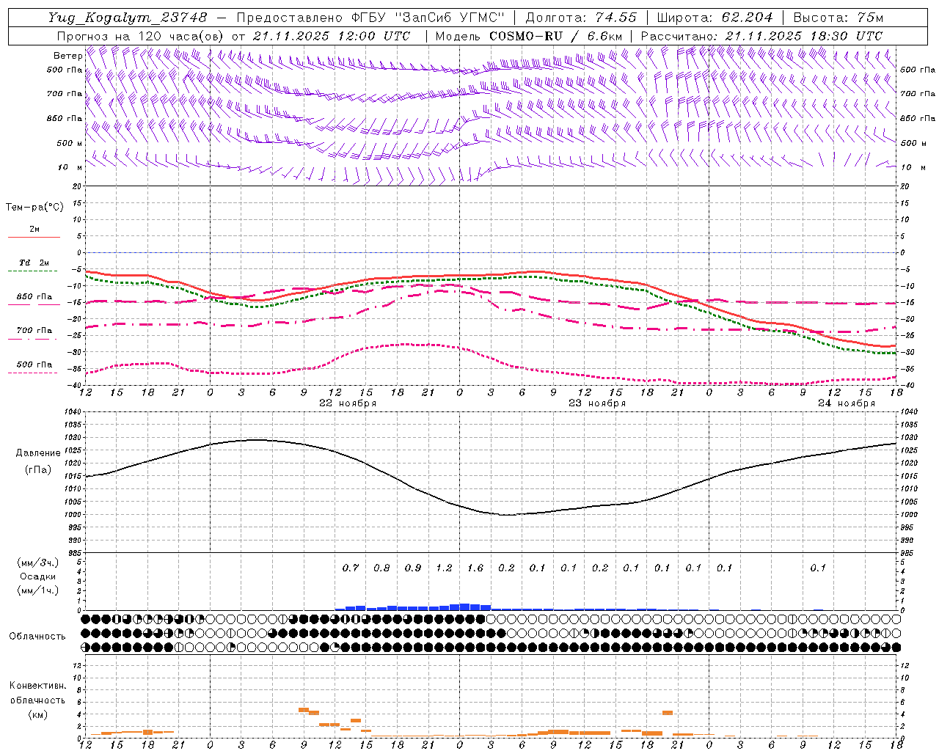
Task: Click the Широта: 62.204 latitude value
Action: click(715, 18)
